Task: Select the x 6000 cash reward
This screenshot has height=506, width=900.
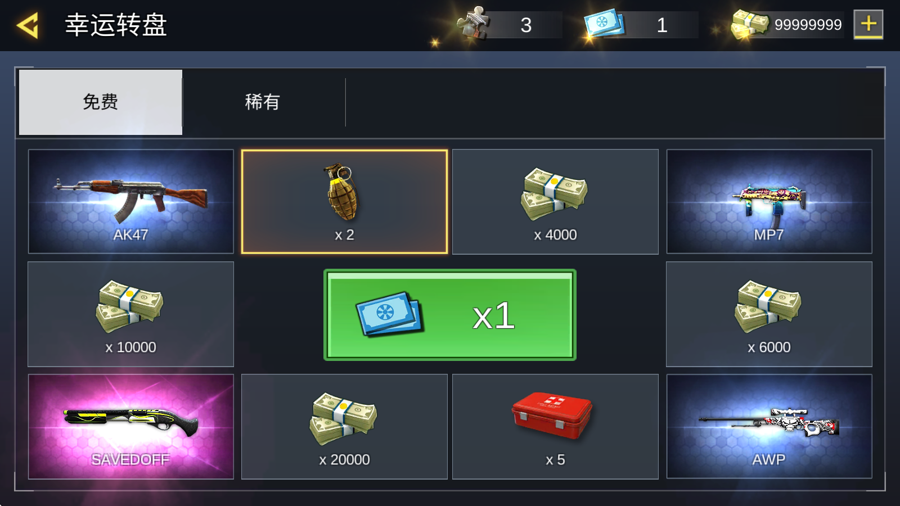Action: pyautogui.click(x=769, y=314)
